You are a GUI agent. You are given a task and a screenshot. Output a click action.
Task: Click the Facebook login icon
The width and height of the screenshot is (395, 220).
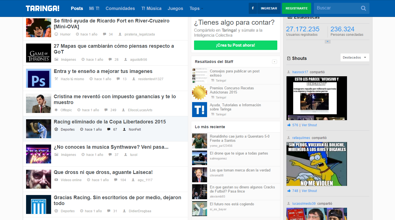(x=253, y=8)
